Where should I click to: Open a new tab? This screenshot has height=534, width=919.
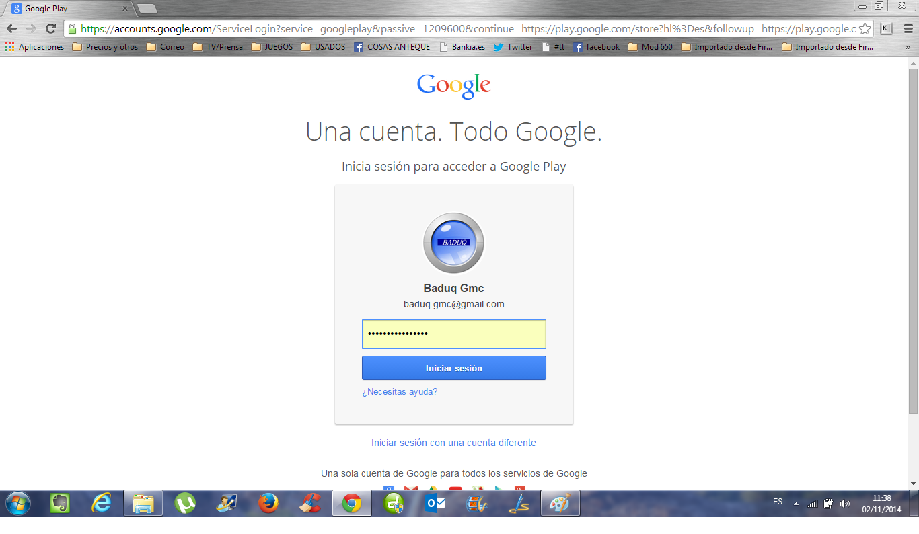(147, 9)
